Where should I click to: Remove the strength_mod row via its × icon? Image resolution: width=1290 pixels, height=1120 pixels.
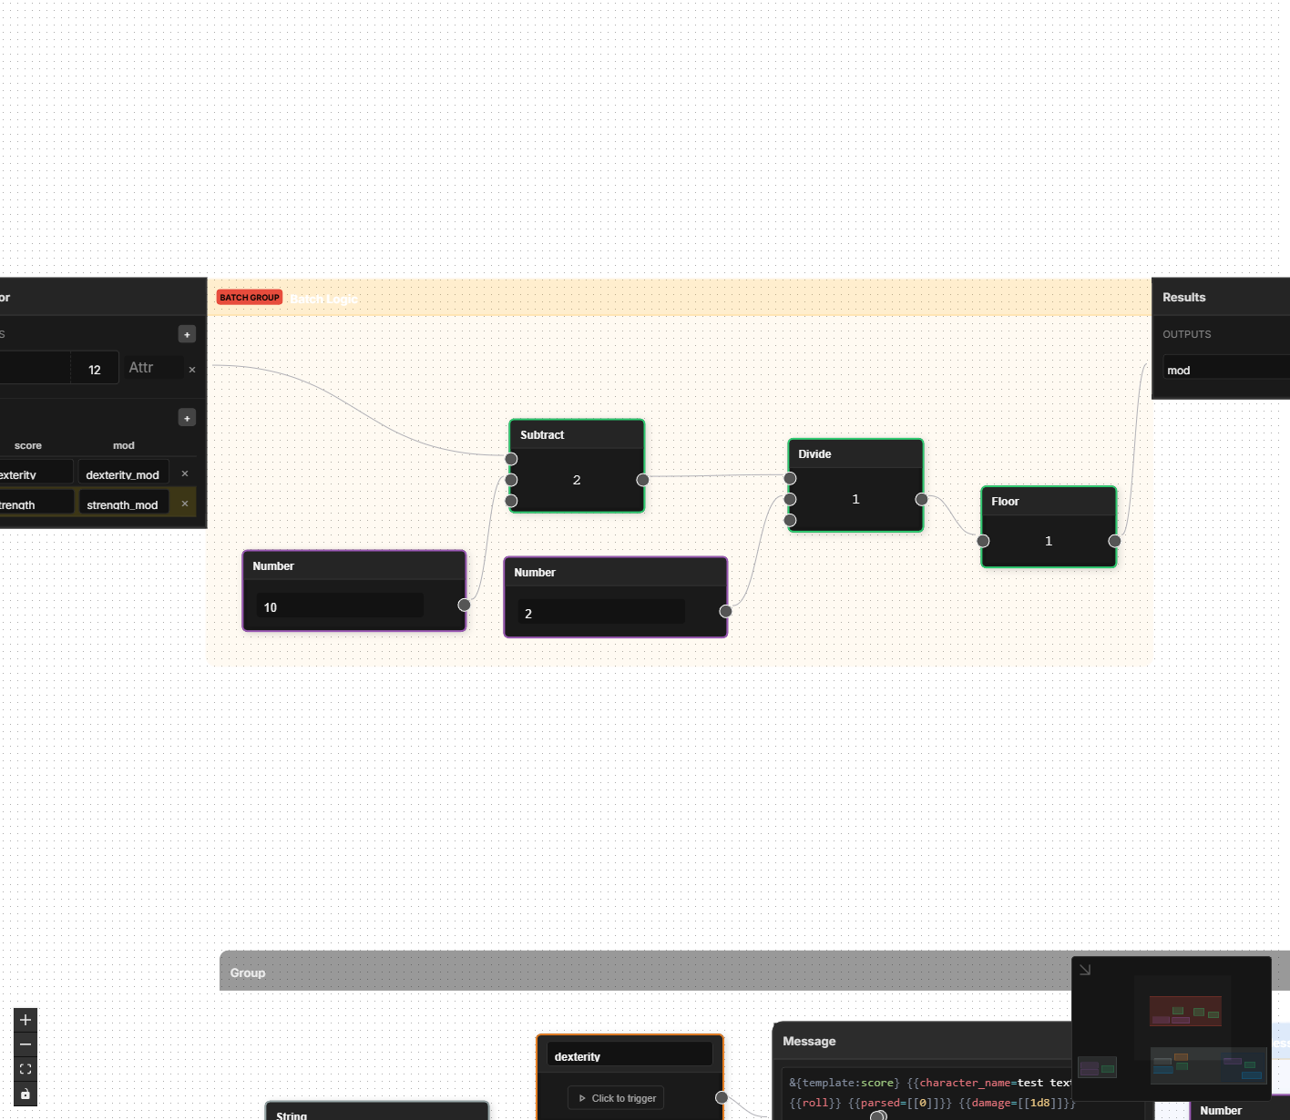point(183,502)
